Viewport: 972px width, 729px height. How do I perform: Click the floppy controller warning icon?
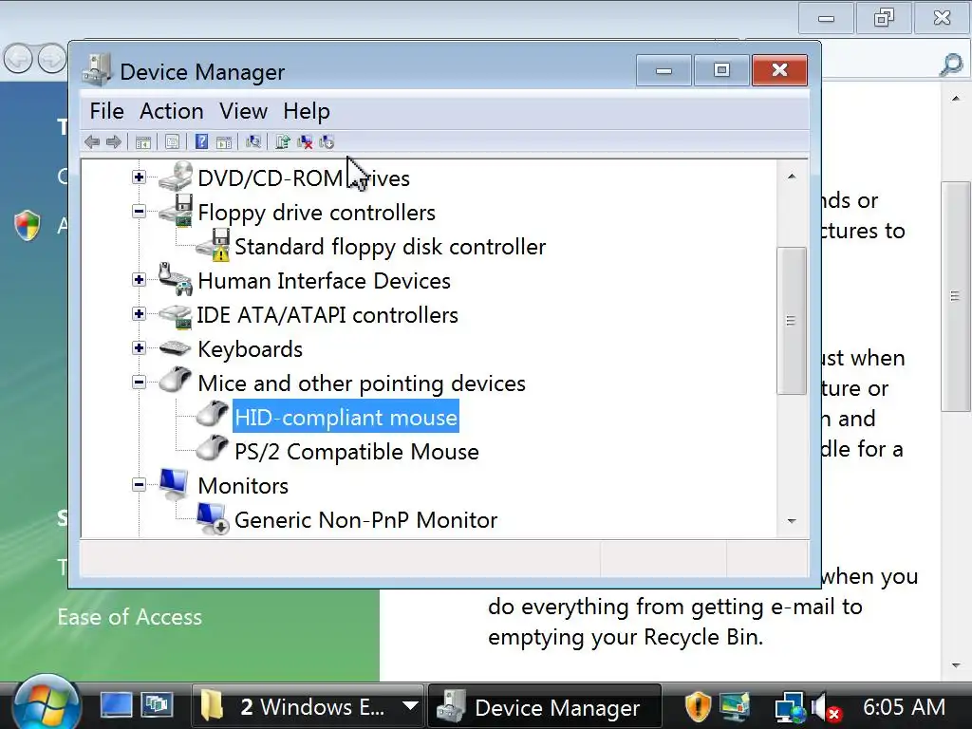(214, 245)
